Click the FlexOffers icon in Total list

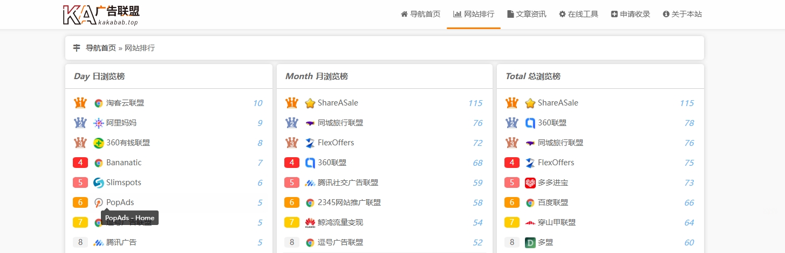(x=530, y=163)
